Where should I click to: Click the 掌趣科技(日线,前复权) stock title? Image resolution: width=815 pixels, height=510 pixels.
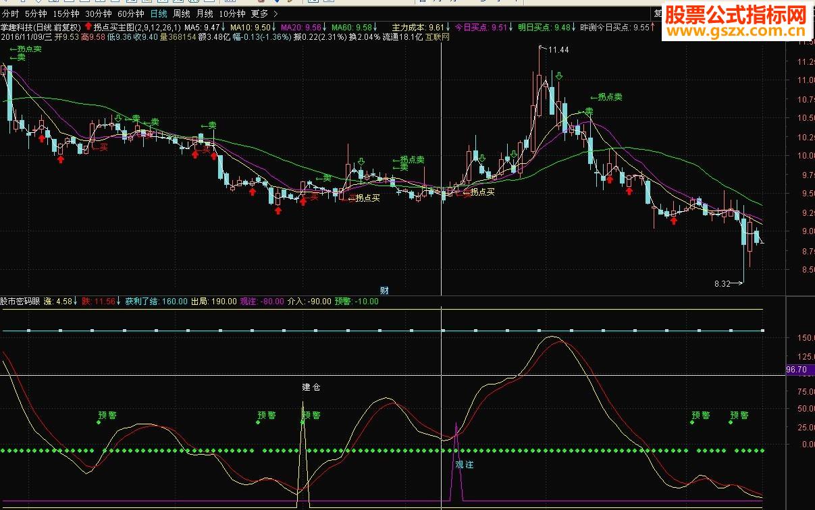pos(40,28)
